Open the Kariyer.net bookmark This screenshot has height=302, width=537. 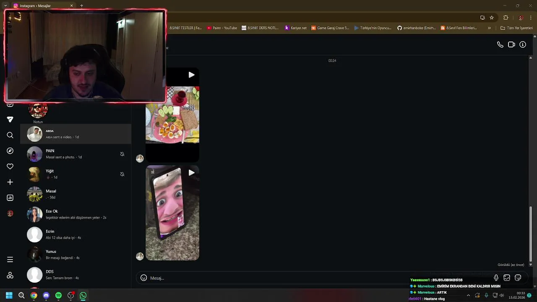pos(296,28)
